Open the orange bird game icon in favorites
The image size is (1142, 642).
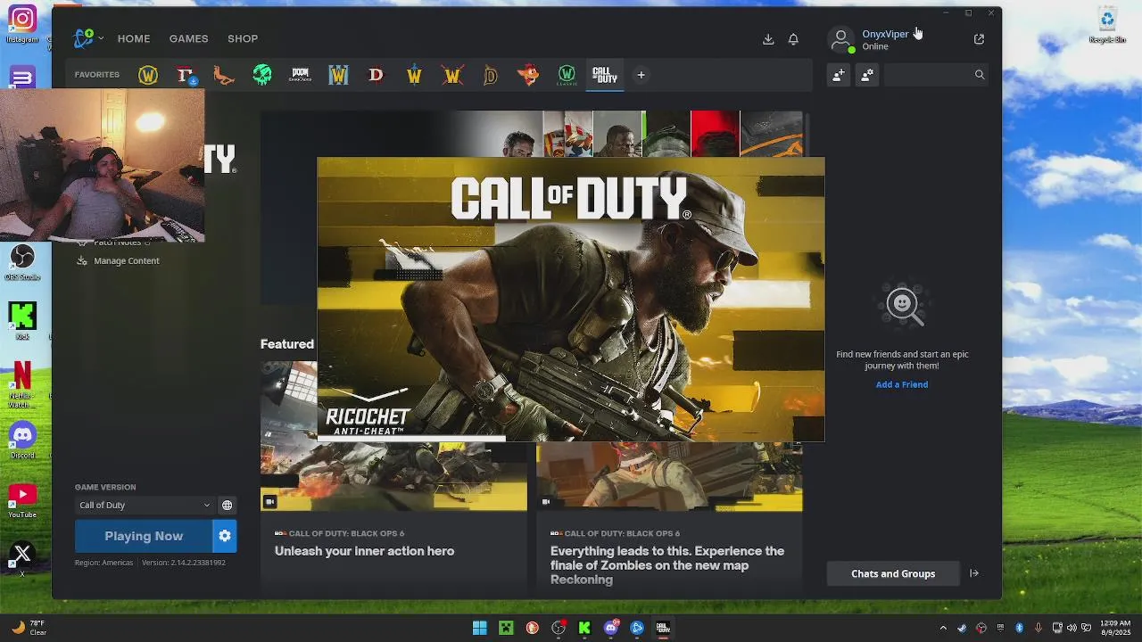coord(224,75)
